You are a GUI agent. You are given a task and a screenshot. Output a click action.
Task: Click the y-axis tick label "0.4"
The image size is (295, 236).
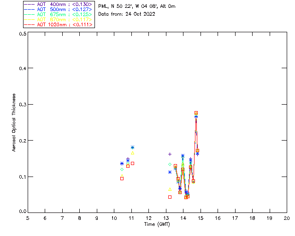(23, 68)
